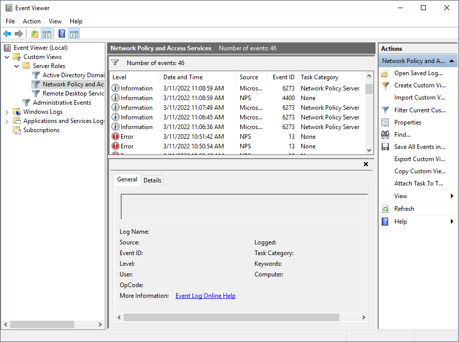Image resolution: width=459 pixels, height=342 pixels.
Task: Click the Forward navigation arrow icon
Action: click(x=19, y=34)
